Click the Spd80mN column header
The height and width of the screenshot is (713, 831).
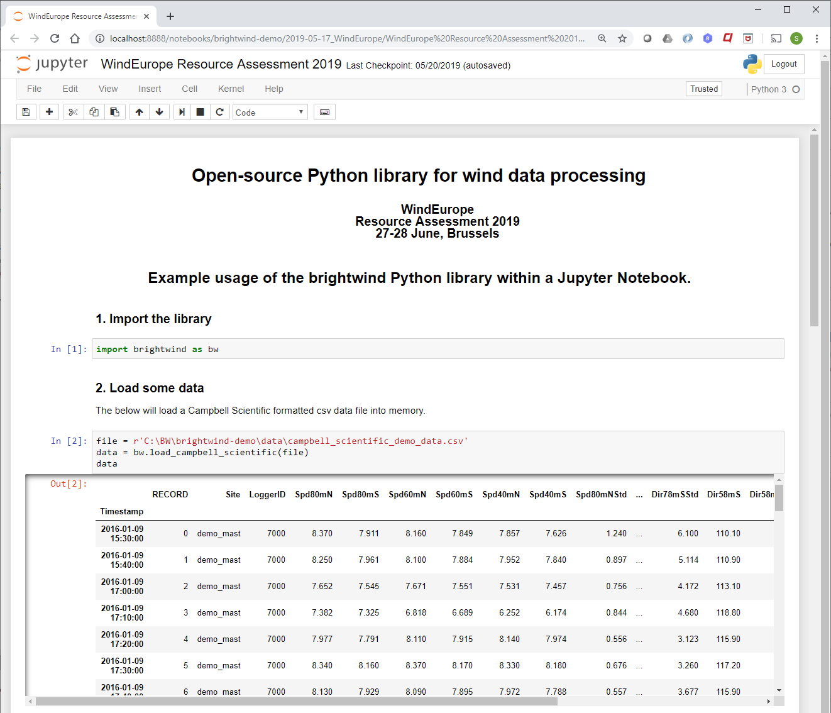(314, 494)
